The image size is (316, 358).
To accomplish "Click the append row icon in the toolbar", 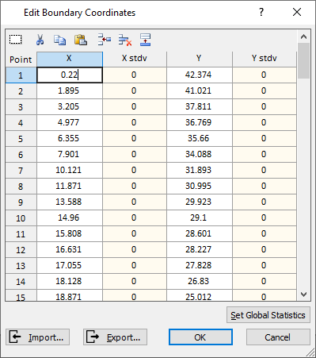I will pyautogui.click(x=145, y=40).
